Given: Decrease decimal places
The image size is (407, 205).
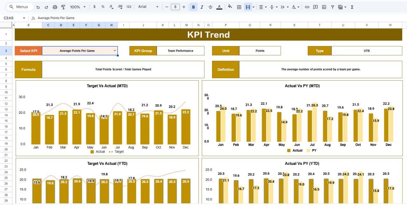Looking at the screenshot, I should point(111,7).
